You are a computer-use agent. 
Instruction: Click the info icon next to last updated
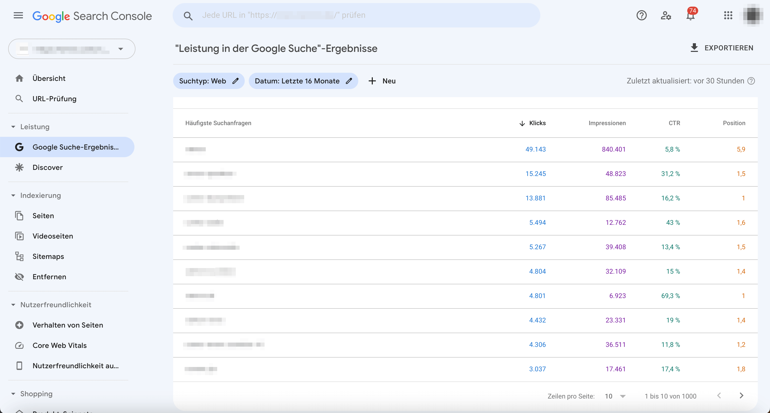751,81
